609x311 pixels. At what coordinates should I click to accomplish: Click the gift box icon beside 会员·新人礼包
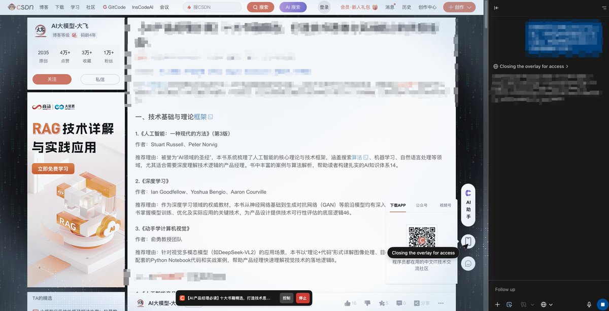(x=375, y=7)
